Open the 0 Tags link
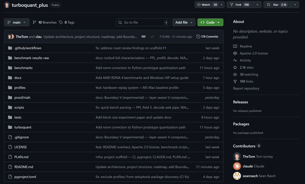This screenshot has width=305, height=184. pos(67,23)
